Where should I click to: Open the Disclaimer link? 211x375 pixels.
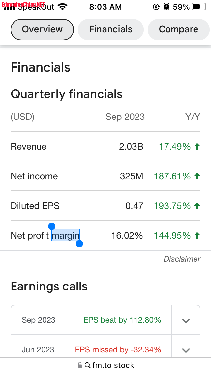pos(182,259)
